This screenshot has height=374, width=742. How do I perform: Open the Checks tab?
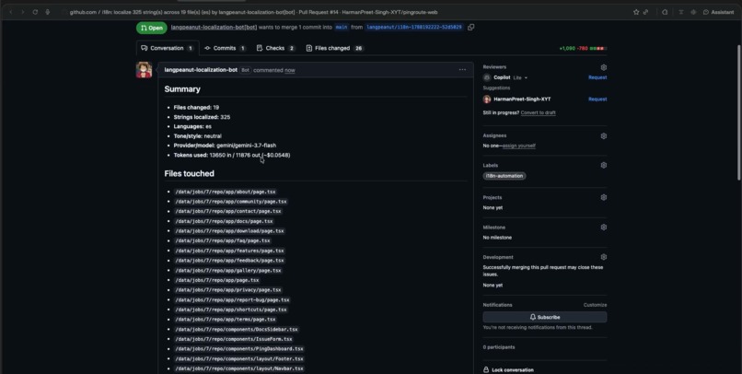pyautogui.click(x=275, y=48)
